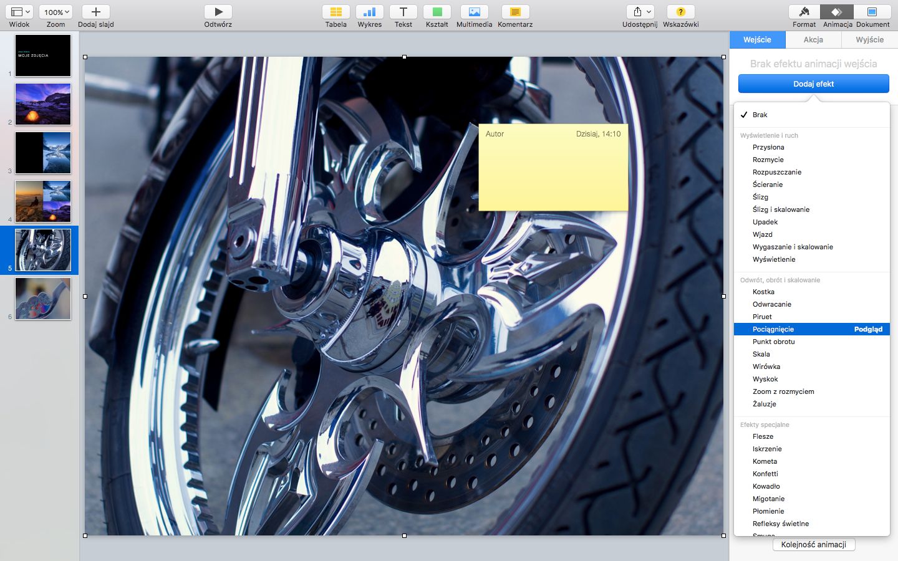Screen dimensions: 898x561
Task: Click the yellow comment note on slide
Action: coord(553,167)
